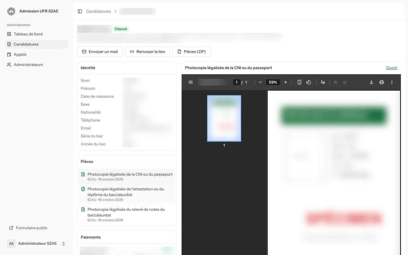Click Renvoyer le lien button
408x255 pixels.
tap(147, 52)
